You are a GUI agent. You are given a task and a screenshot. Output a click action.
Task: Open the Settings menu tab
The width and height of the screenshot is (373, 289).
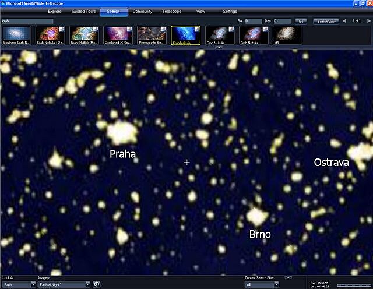point(230,12)
